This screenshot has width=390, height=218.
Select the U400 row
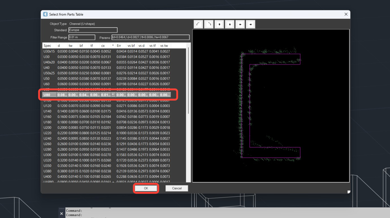coord(107,177)
